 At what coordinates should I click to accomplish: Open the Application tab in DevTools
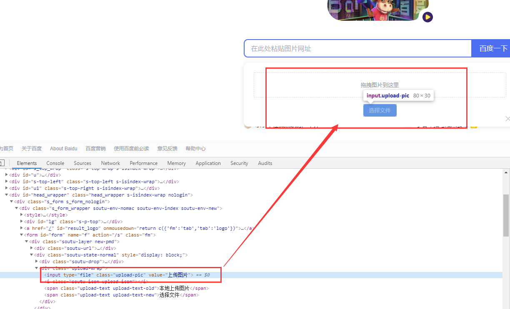(208, 163)
